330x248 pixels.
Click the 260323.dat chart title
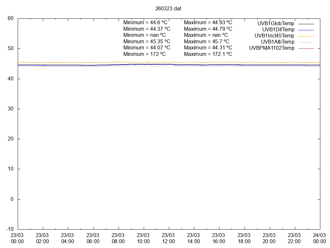(x=168, y=9)
